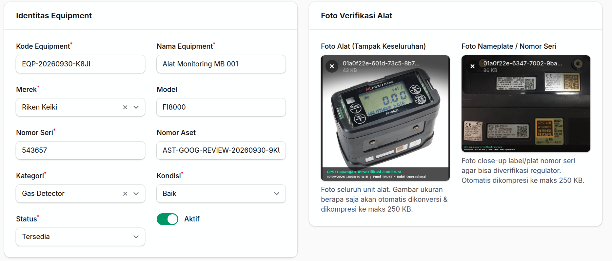
Task: Expand the Kategori dropdown chevron
Action: 136,194
